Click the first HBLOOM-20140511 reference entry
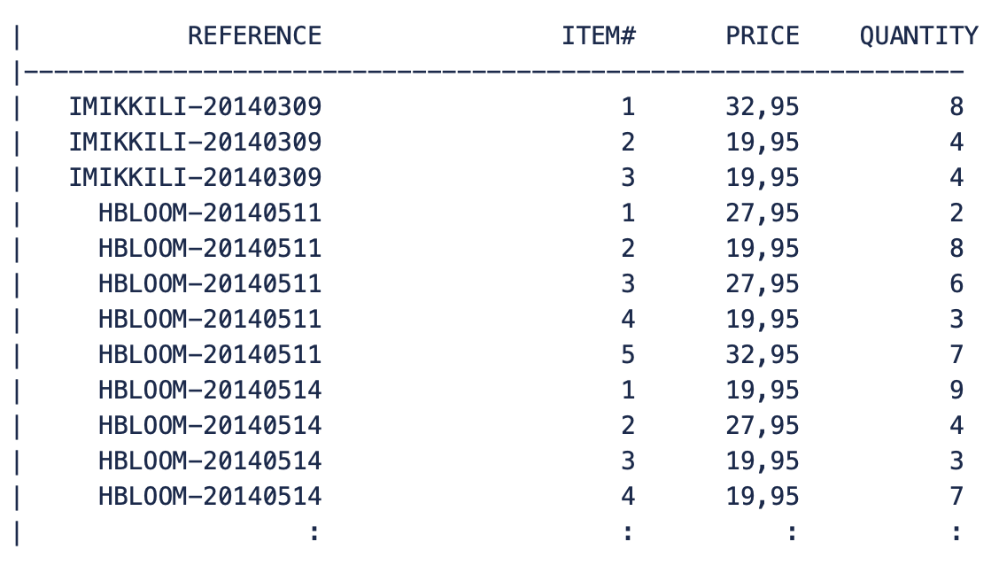Image resolution: width=999 pixels, height=565 pixels. click(210, 213)
